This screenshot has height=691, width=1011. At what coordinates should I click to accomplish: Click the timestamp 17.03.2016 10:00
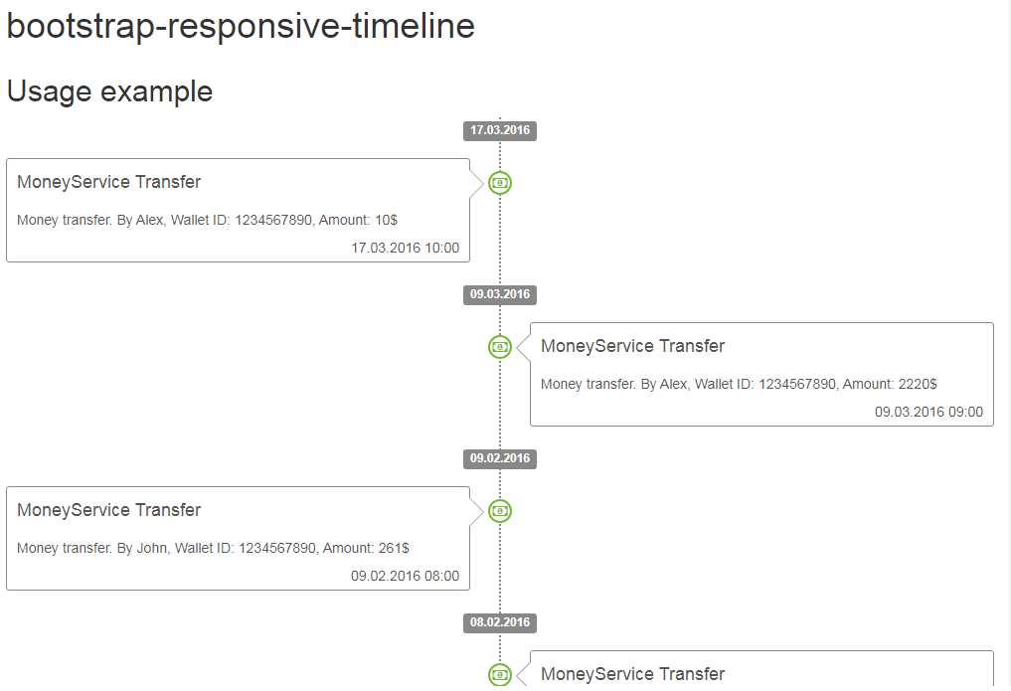coord(405,249)
